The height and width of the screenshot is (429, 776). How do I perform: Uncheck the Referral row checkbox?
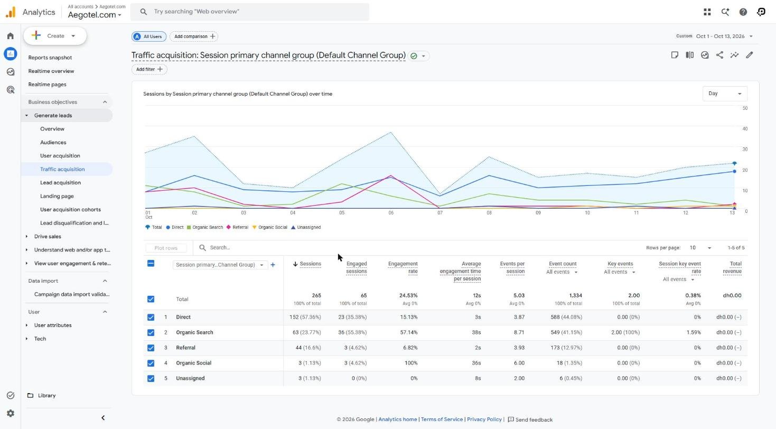click(151, 348)
